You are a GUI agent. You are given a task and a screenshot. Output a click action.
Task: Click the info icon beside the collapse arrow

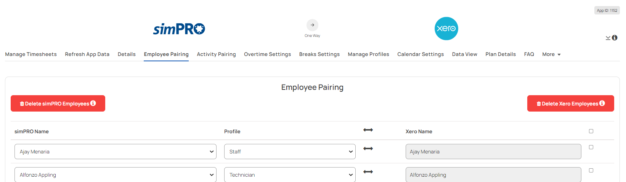point(615,38)
